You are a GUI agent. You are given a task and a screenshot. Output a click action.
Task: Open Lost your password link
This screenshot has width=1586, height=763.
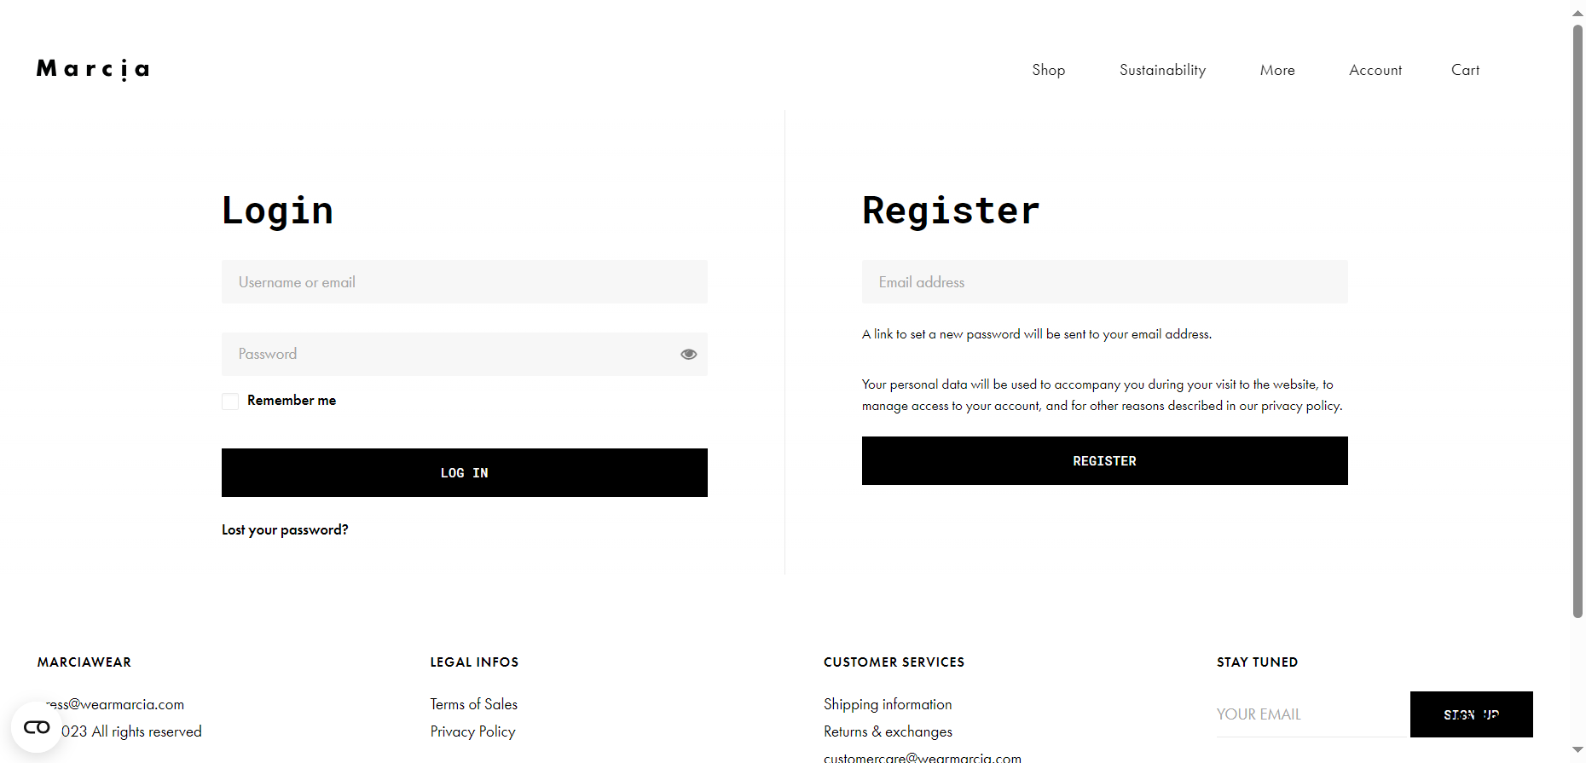pyautogui.click(x=285, y=529)
